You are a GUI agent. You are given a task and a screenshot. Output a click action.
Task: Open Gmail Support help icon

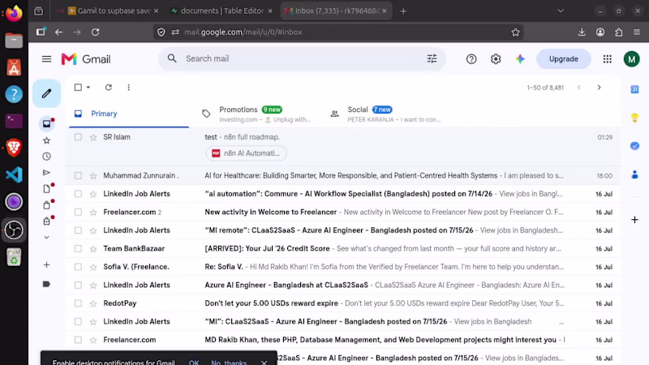(471, 59)
